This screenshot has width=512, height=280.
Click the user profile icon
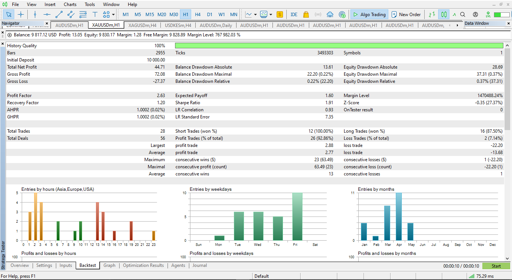[x=475, y=14]
